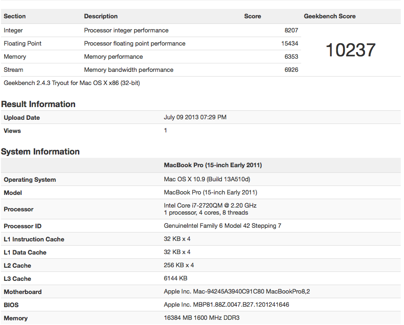Click the Motherboard label
Viewport: 404px width, 325px height.
tap(23, 292)
